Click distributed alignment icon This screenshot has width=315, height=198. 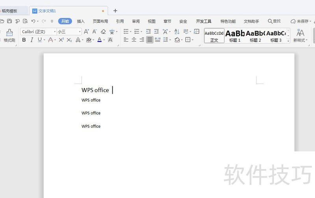[158, 40]
